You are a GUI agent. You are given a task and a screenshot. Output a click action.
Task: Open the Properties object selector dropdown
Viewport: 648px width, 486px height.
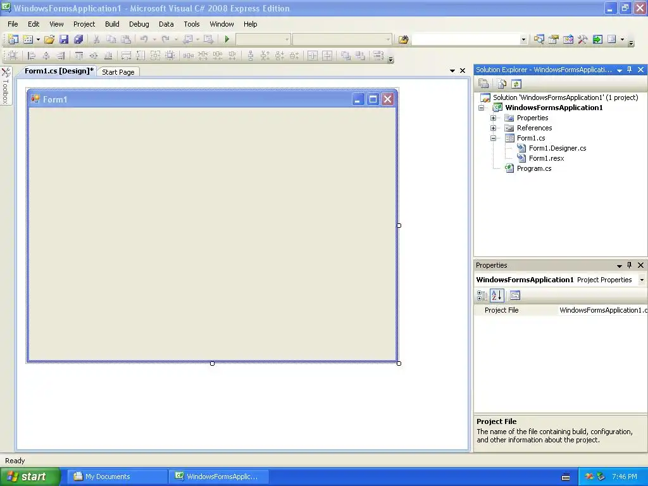642,280
